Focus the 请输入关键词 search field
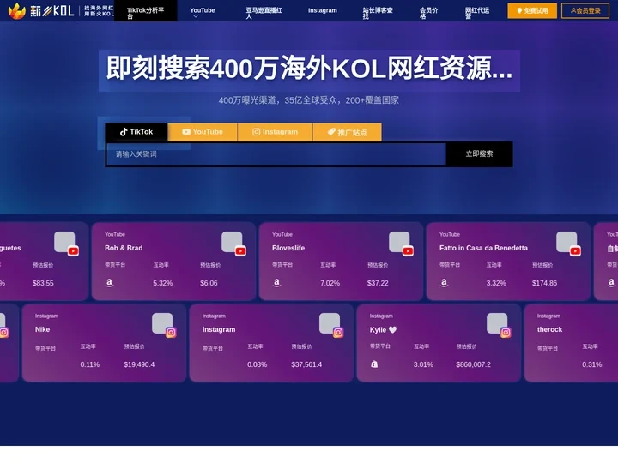 pyautogui.click(x=276, y=154)
